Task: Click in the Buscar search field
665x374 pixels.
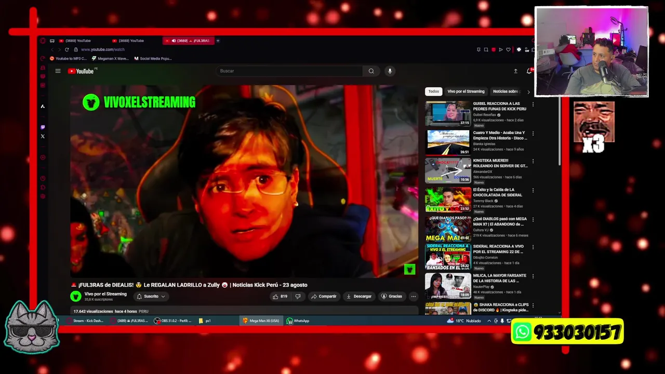Action: tap(288, 71)
